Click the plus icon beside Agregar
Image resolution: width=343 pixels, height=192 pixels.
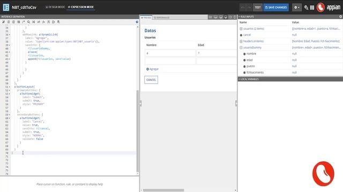(147, 69)
